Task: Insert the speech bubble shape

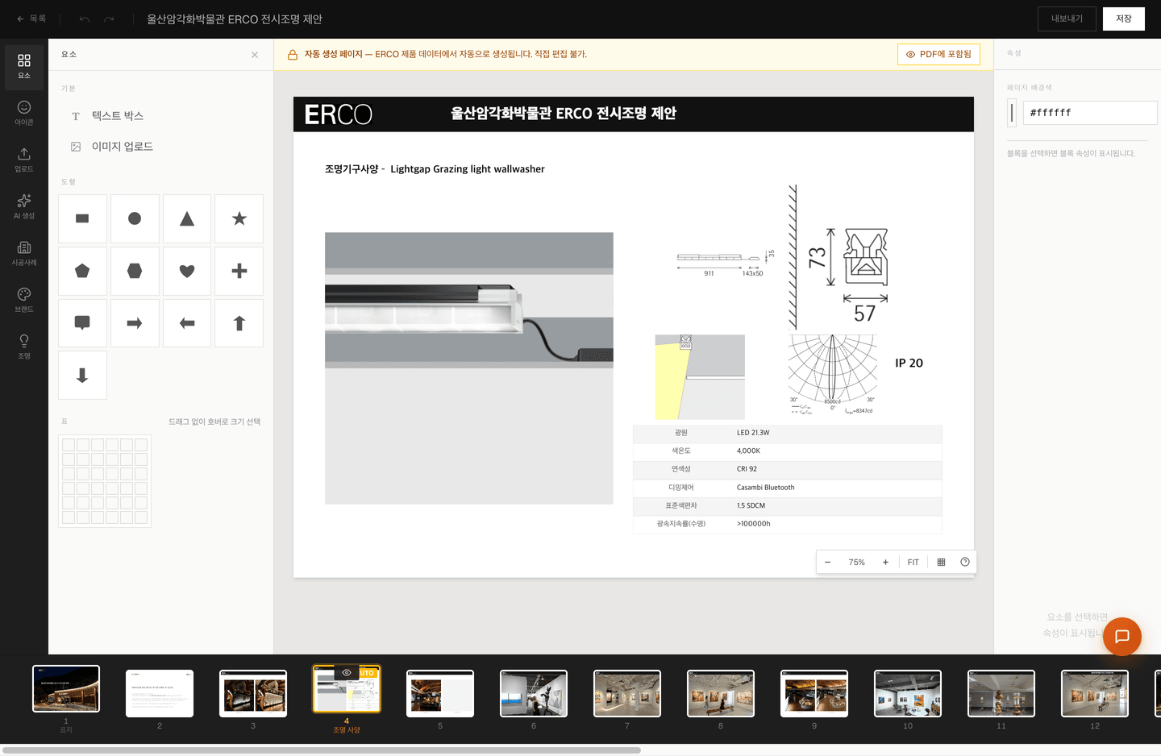Action: click(82, 323)
